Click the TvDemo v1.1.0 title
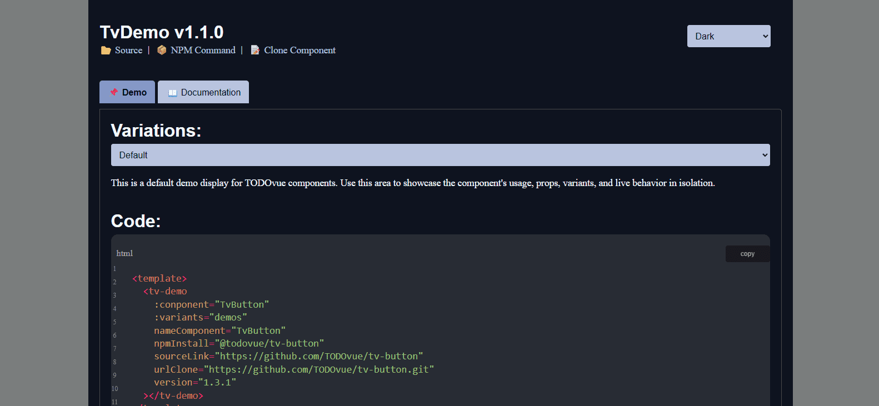 click(x=162, y=32)
